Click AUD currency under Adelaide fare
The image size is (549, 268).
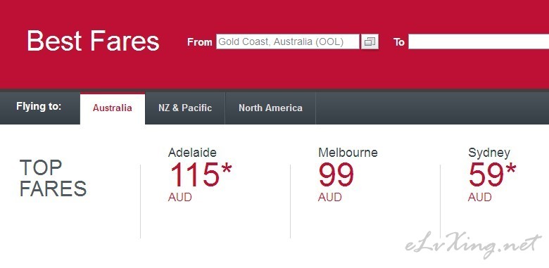click(x=180, y=198)
